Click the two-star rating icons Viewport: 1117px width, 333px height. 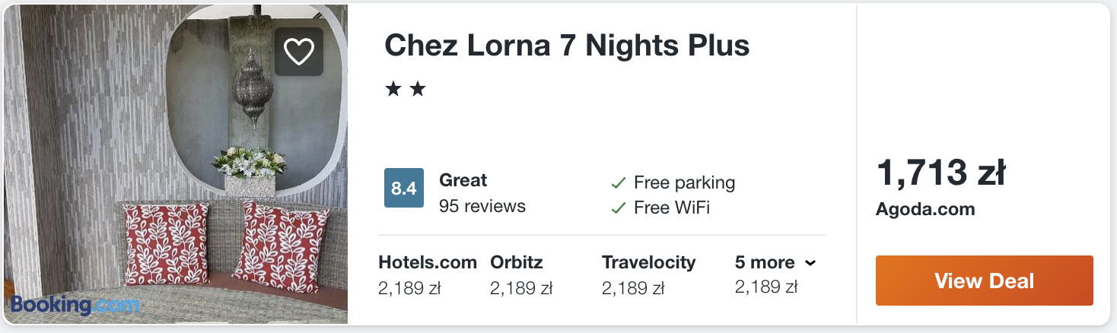click(405, 90)
